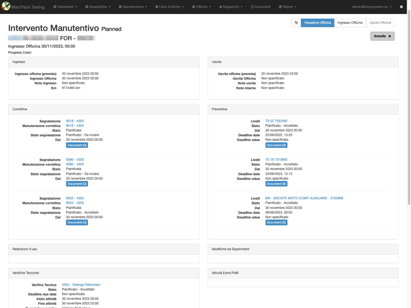Expand the Manutenzione menu
411x308 pixels.
click(x=135, y=7)
